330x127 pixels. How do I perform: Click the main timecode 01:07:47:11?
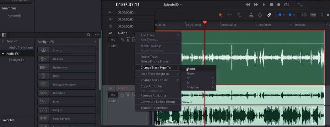coord(128,5)
